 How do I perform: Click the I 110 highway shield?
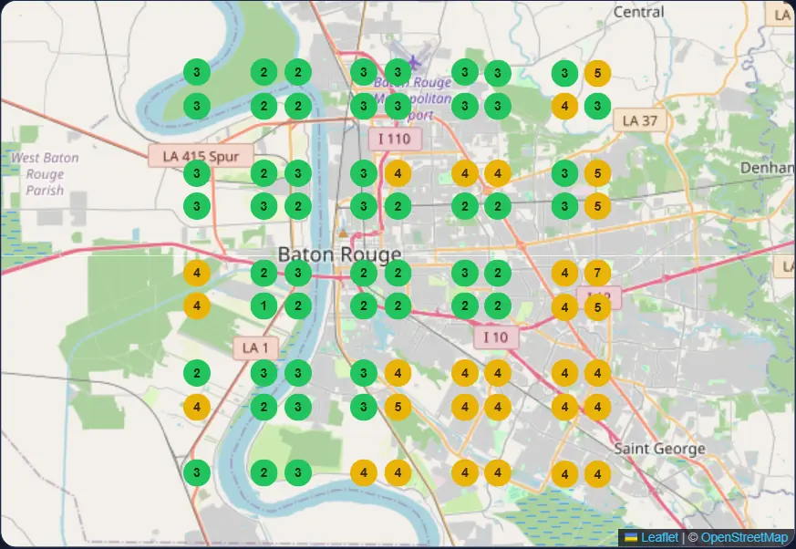click(395, 139)
